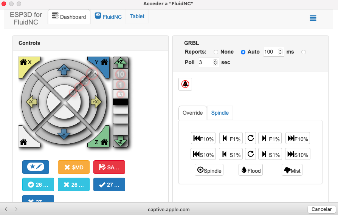338x215 pixels.
Task: Adjust the 100 ms stepper arrows
Action: (x=280, y=52)
